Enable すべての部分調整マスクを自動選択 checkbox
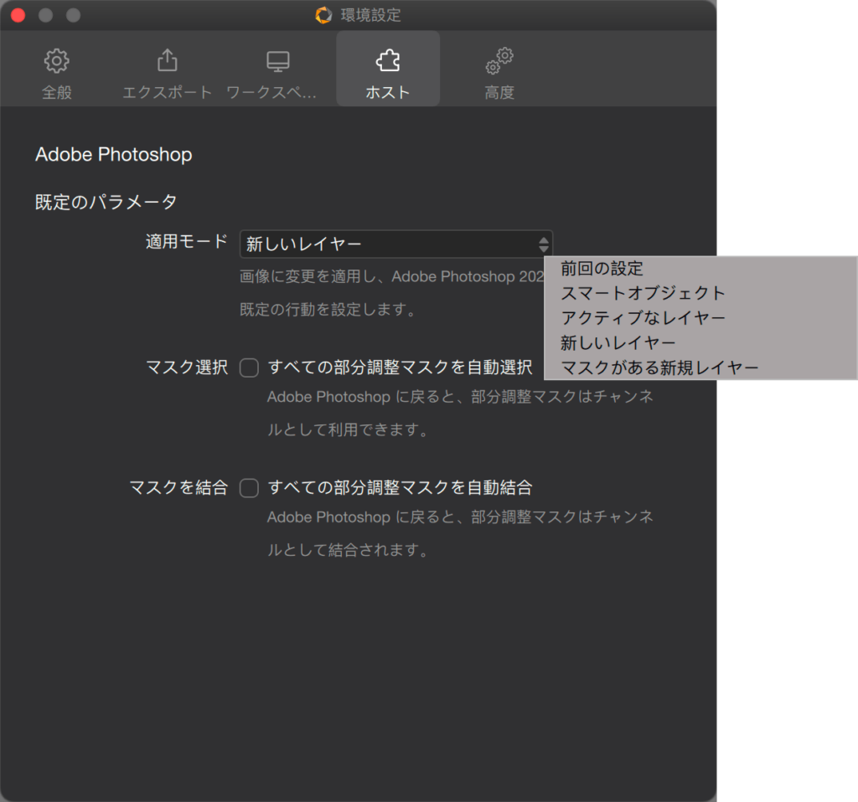The image size is (858, 802). click(x=249, y=368)
